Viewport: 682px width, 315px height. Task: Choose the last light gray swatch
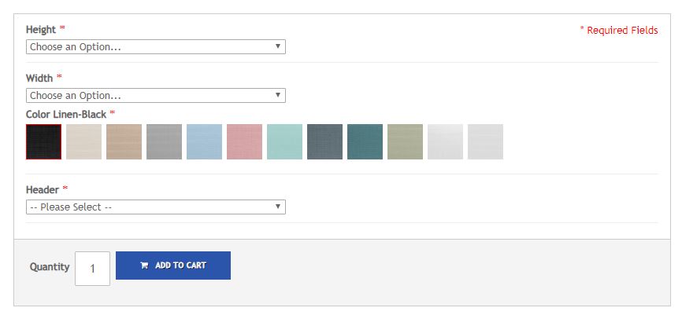click(x=485, y=142)
